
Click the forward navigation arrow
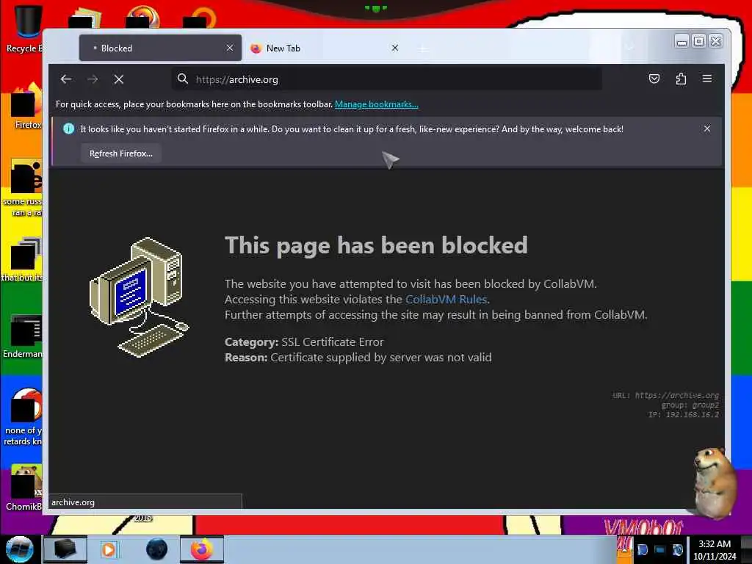pos(93,79)
